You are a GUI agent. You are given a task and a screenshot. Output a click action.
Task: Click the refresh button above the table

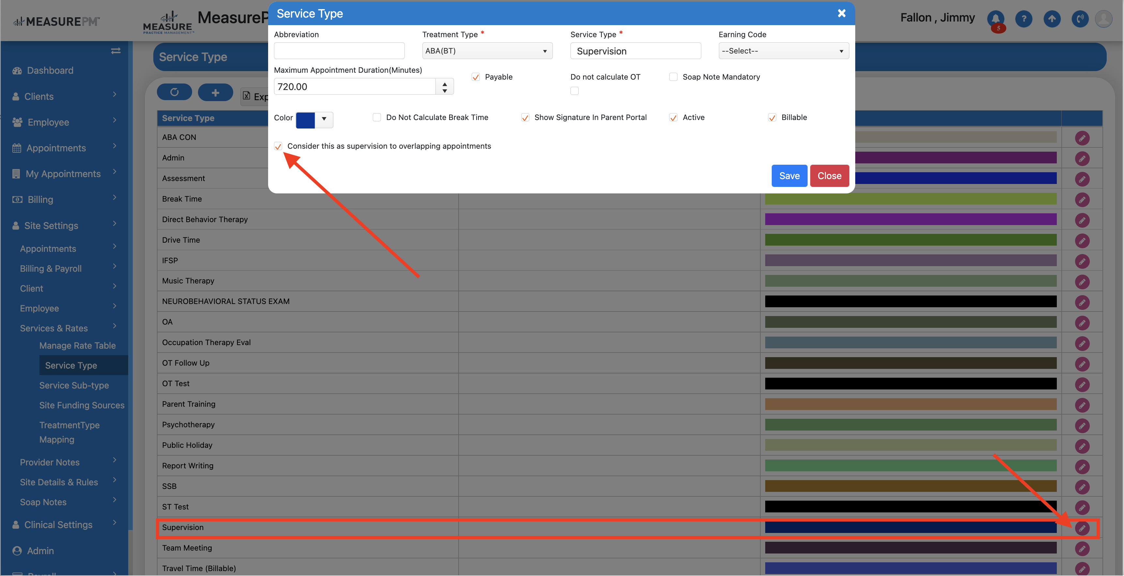point(174,92)
